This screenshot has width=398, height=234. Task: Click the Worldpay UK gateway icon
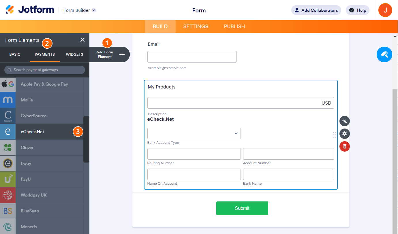coord(8,195)
